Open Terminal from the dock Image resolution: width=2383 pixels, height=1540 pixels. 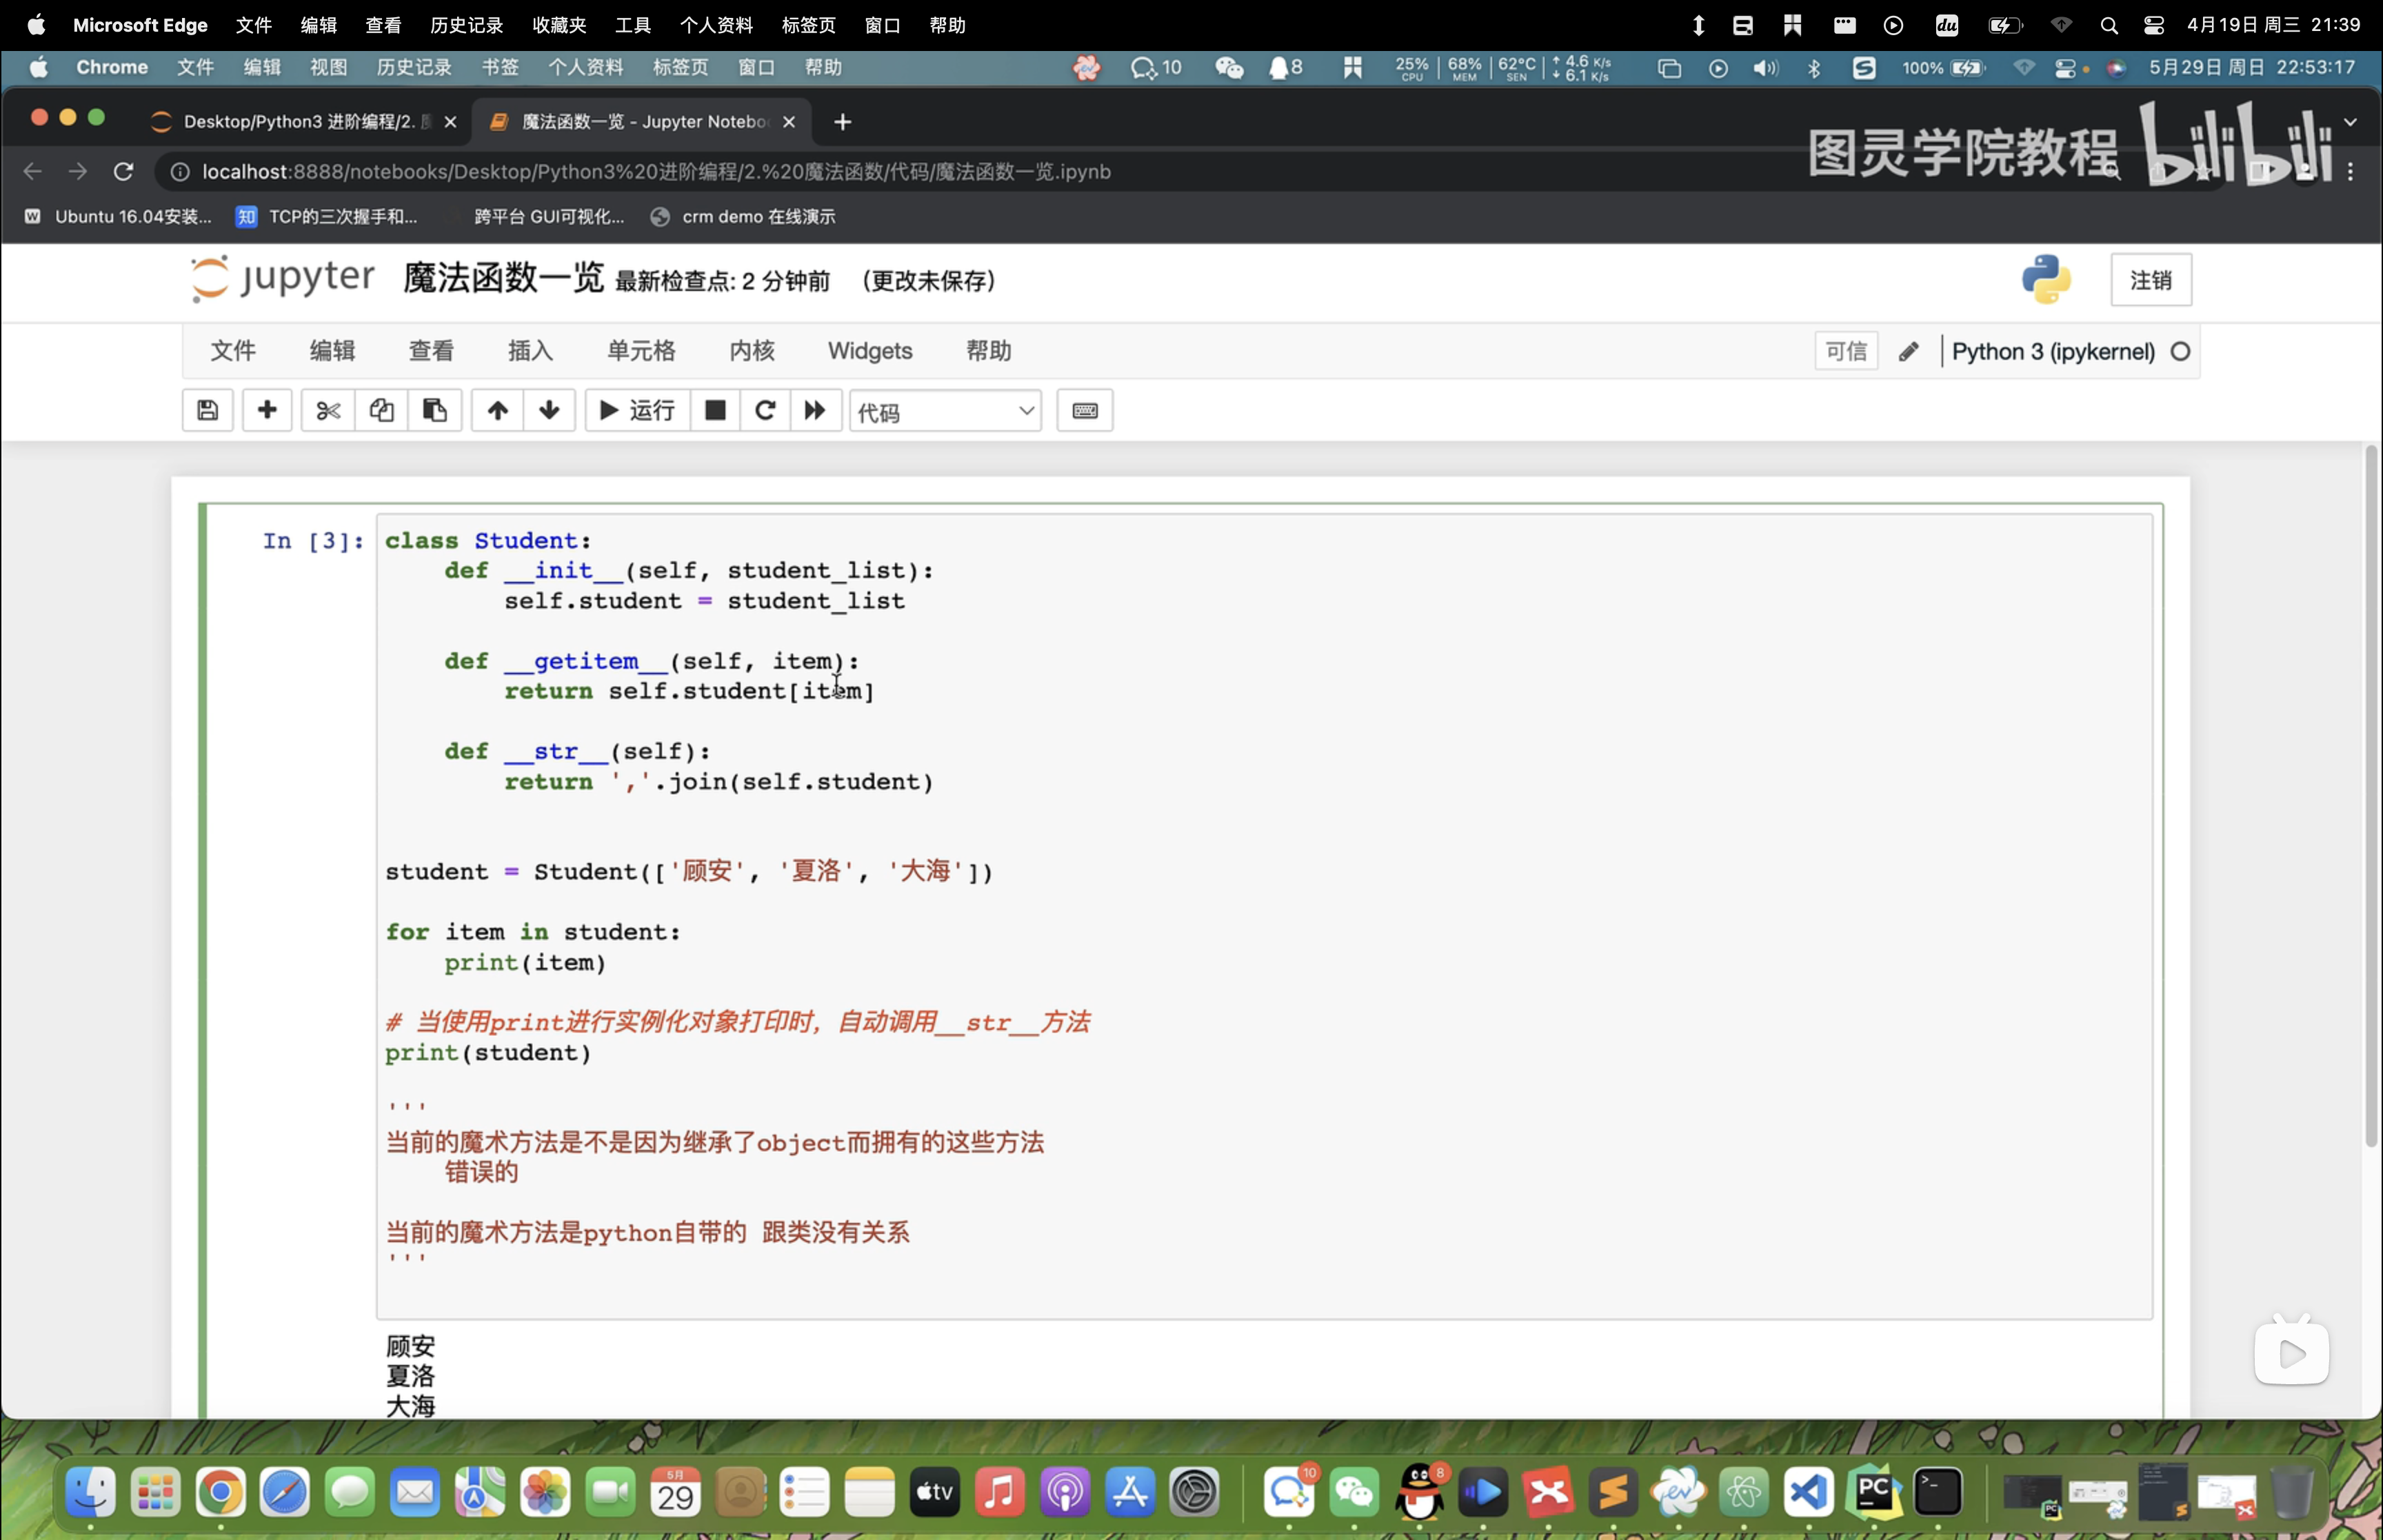[1938, 1493]
